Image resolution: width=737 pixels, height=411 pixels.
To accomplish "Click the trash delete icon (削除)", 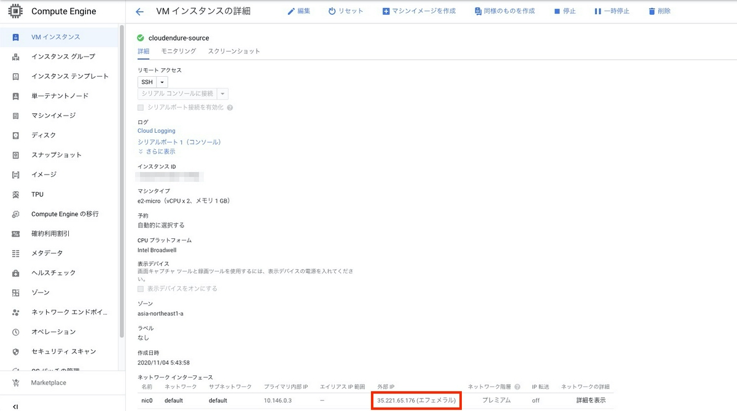I will [652, 11].
